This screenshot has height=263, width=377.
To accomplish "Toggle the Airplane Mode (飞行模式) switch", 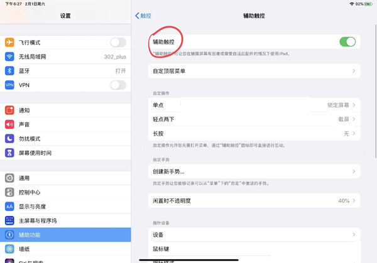I will click(118, 43).
